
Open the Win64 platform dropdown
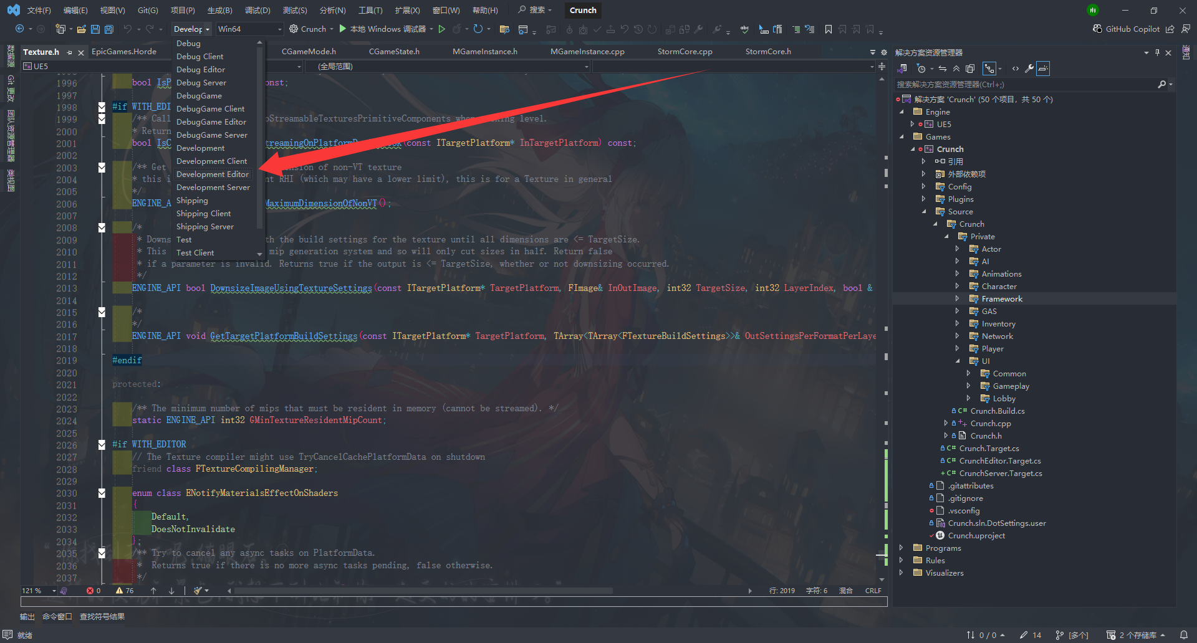tap(249, 29)
